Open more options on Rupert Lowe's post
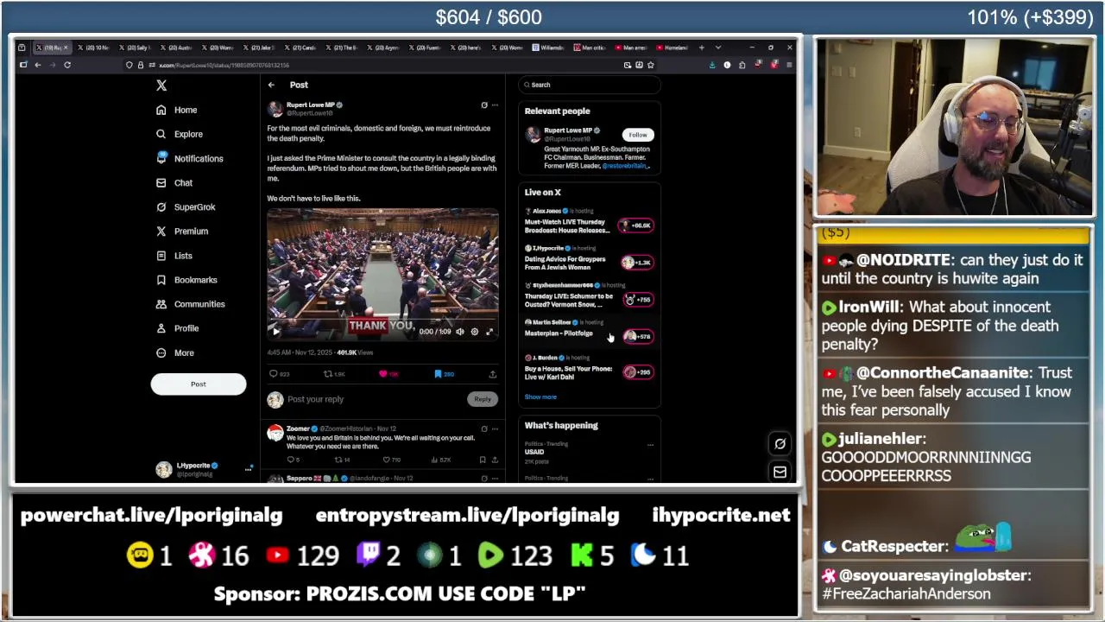The image size is (1105, 622). (495, 105)
